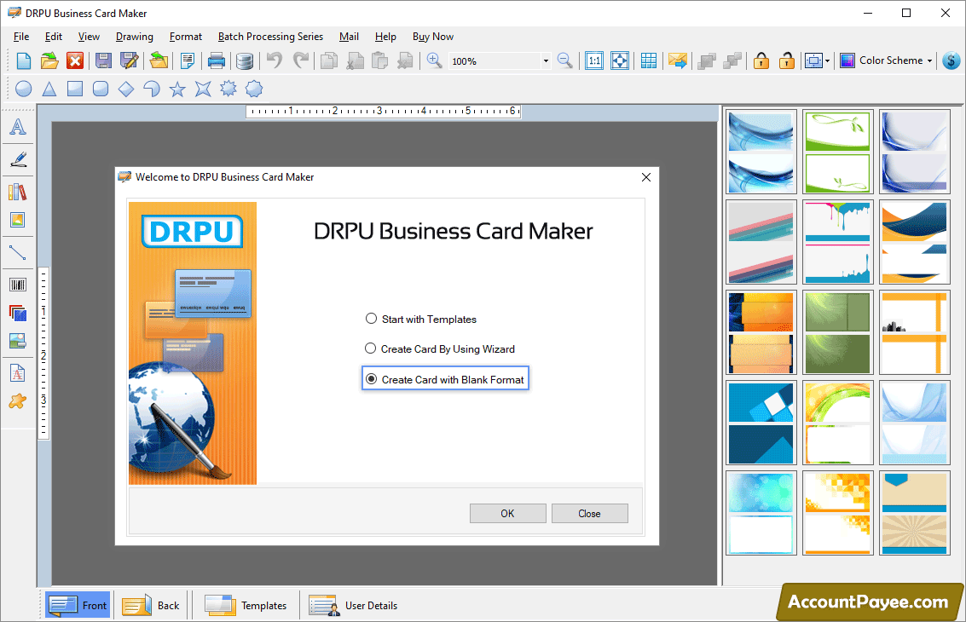Screen dimensions: 966x622
Task: Choose the tan sunburst template thumbnail
Action: click(x=914, y=513)
